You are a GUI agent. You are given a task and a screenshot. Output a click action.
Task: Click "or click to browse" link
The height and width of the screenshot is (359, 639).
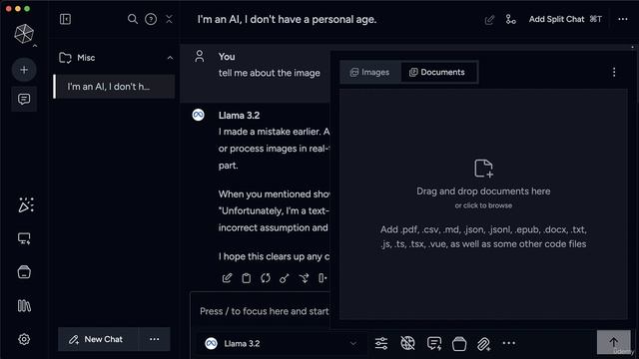pos(483,205)
